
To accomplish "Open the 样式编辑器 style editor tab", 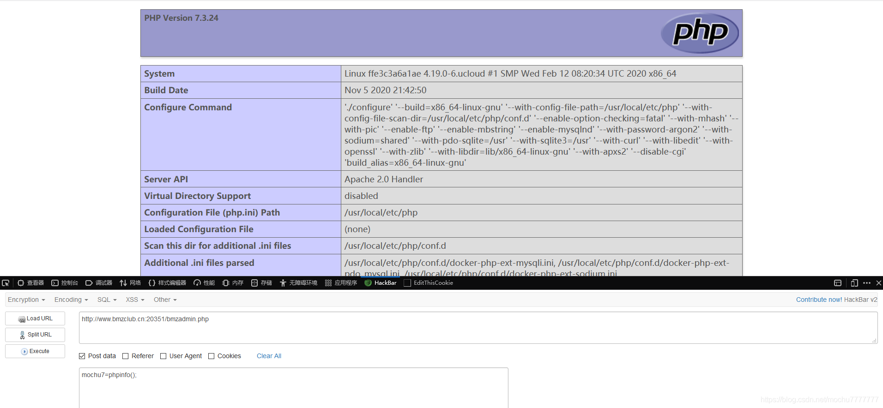I will click(167, 283).
